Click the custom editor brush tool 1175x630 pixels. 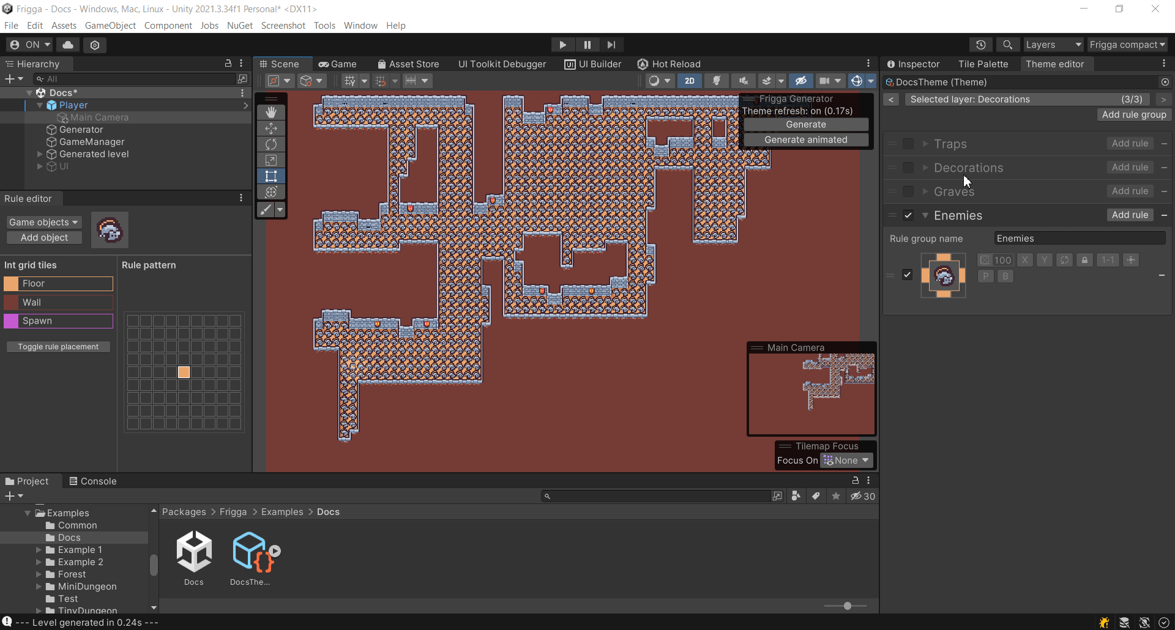click(x=266, y=210)
